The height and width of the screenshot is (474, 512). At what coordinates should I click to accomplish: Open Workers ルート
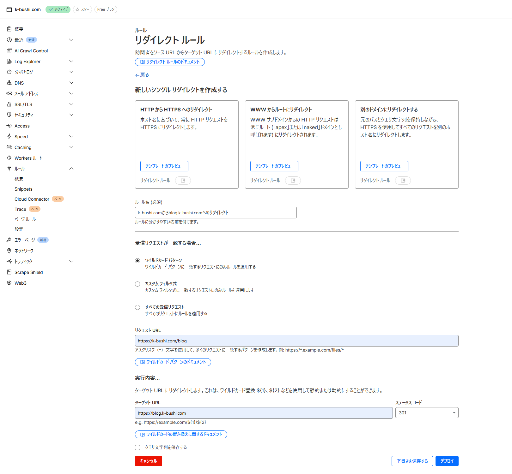coord(28,158)
